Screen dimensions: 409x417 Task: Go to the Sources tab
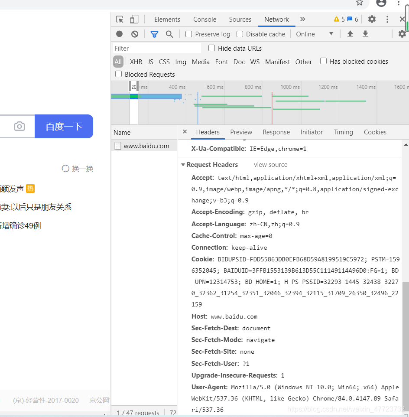[240, 20]
